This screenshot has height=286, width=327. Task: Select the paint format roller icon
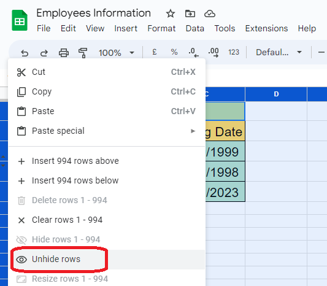[83, 53]
